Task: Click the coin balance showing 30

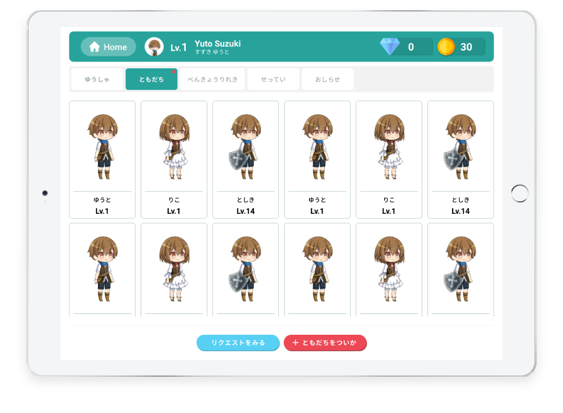Action: 466,47
